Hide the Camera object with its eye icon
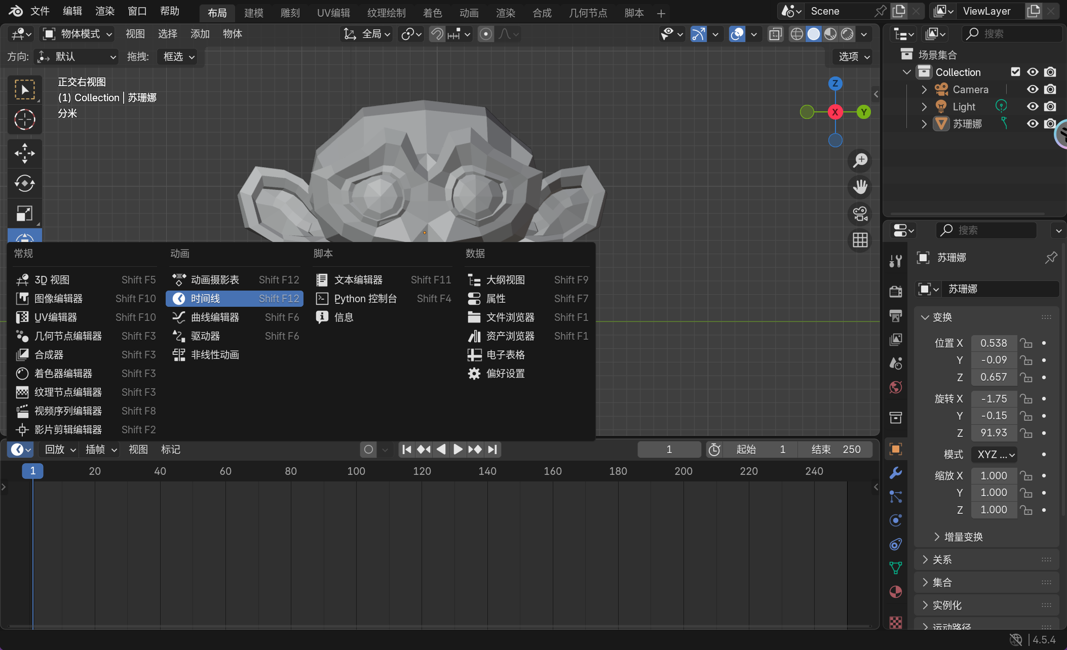 tap(1032, 89)
